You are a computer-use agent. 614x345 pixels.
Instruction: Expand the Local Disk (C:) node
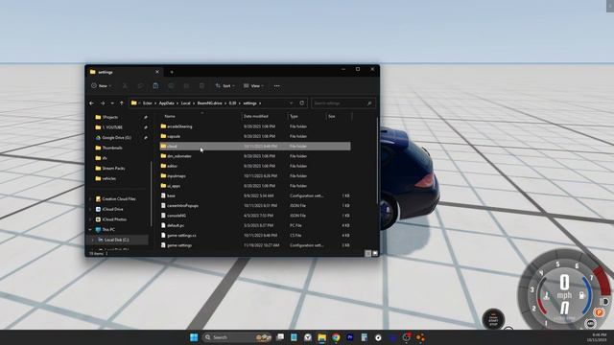[93, 240]
